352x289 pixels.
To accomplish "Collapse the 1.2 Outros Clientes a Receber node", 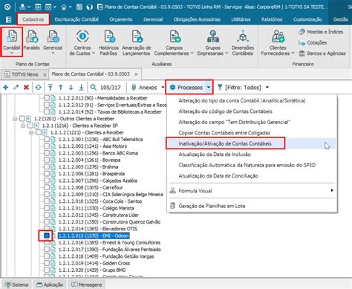I will click(x=15, y=119).
